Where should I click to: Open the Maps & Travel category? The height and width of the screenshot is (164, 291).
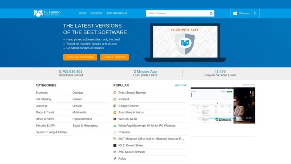[45, 113]
